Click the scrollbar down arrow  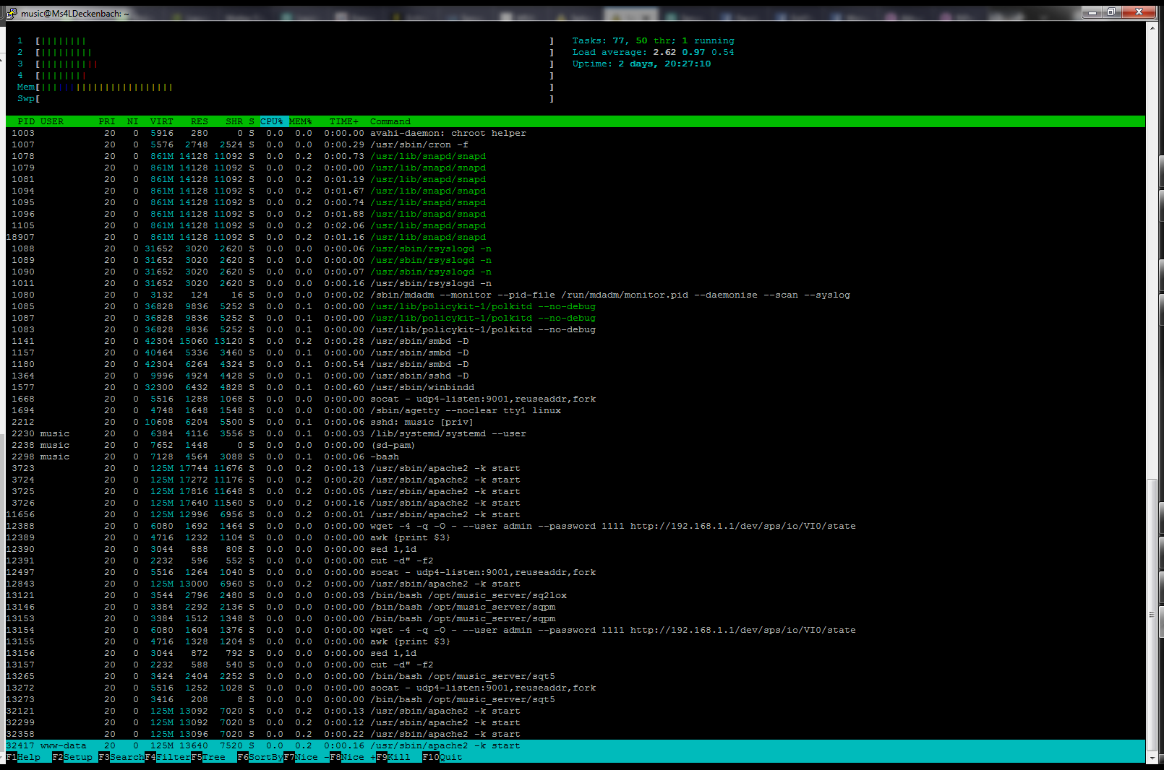coord(1152,758)
